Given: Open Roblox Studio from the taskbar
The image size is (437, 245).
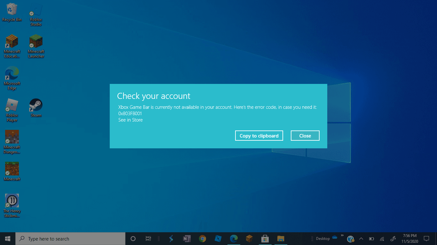Looking at the screenshot, I should click(218, 239).
